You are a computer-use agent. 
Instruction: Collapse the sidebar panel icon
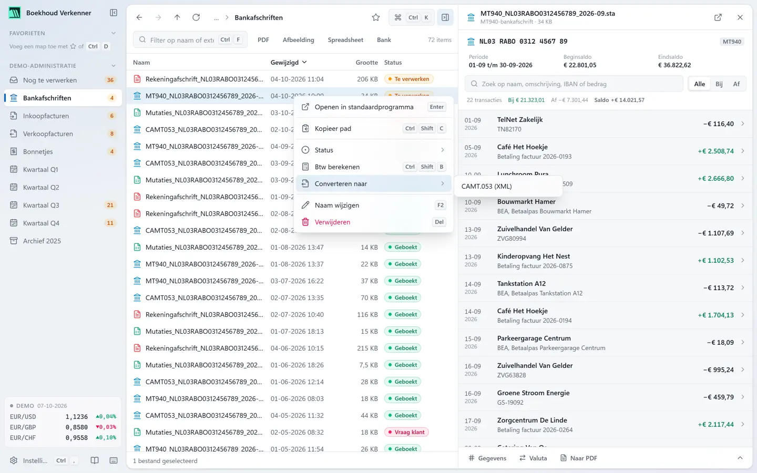pos(114,13)
